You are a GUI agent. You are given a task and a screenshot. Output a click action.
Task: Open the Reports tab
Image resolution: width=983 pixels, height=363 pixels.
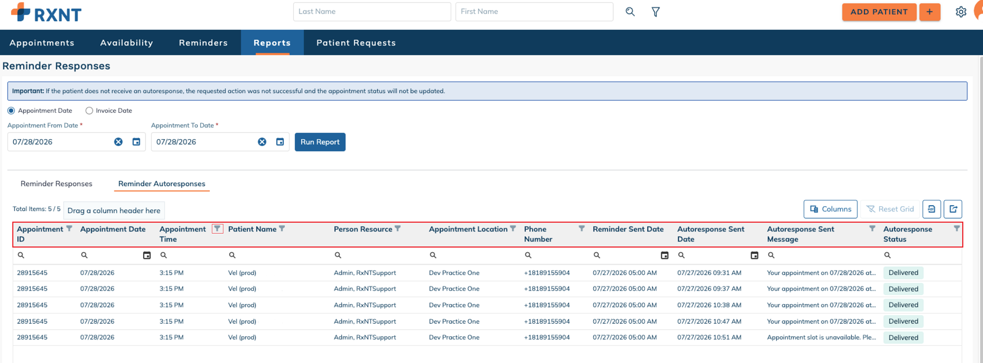pyautogui.click(x=272, y=43)
